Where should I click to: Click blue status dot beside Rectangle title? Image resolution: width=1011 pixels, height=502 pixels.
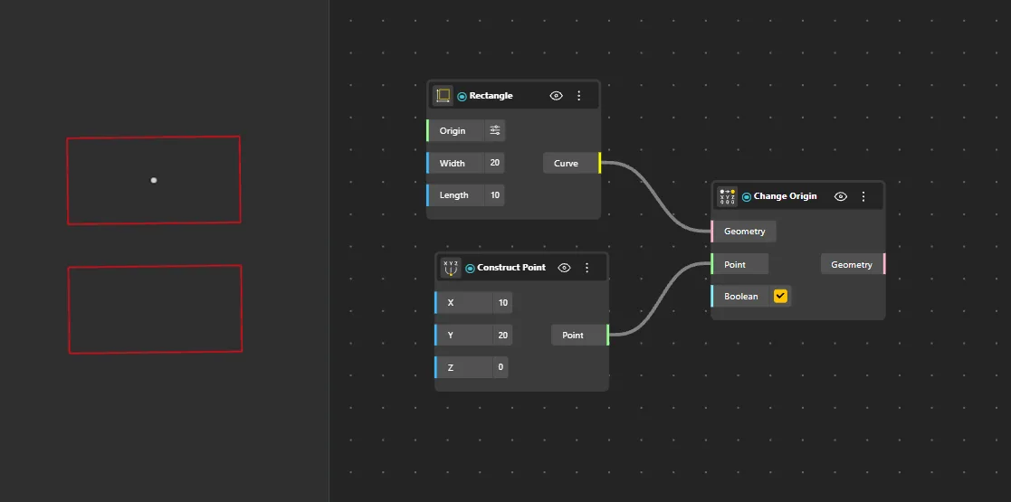pyautogui.click(x=462, y=96)
